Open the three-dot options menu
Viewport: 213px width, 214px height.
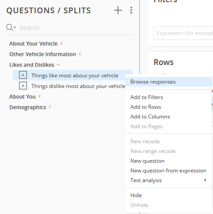(131, 10)
